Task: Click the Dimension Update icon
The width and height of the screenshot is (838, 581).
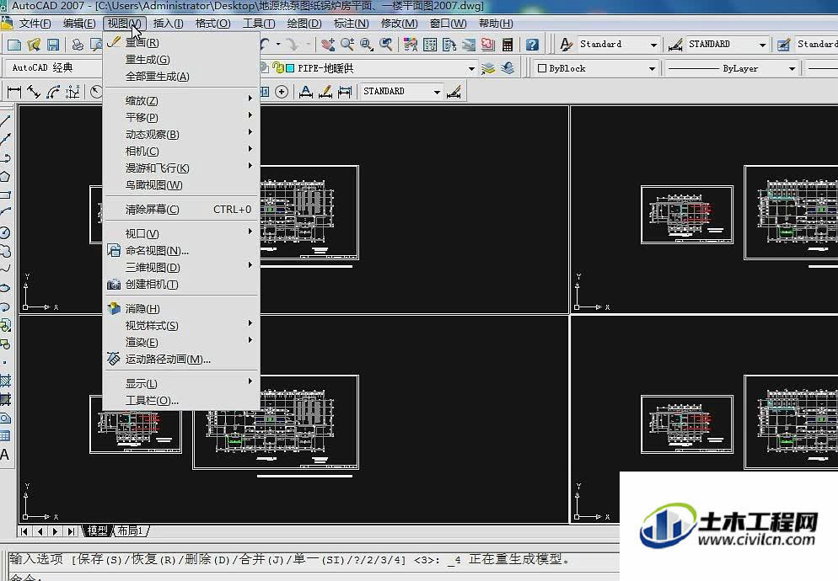Action: click(345, 92)
